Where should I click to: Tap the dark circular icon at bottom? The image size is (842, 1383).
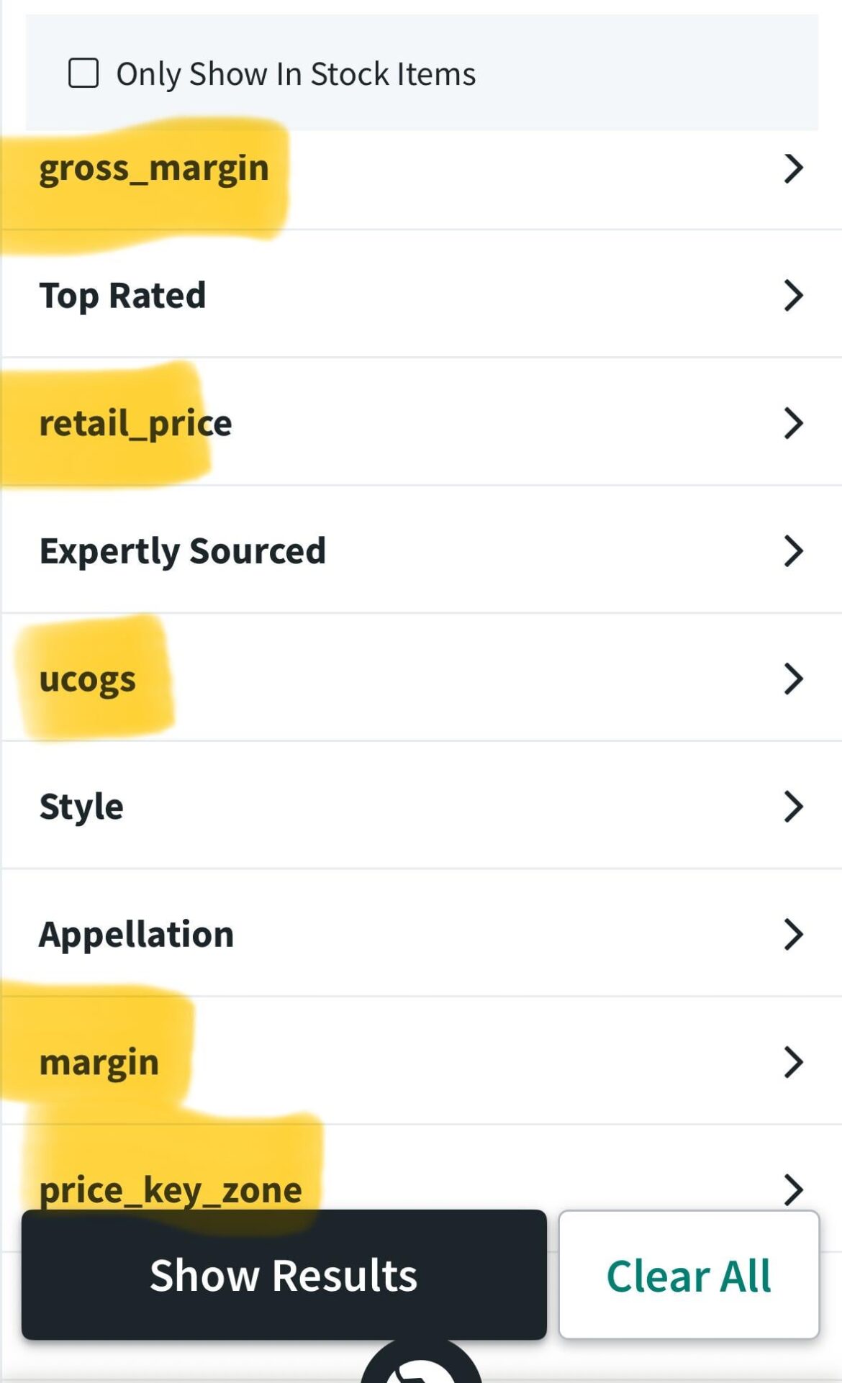[x=421, y=1367]
